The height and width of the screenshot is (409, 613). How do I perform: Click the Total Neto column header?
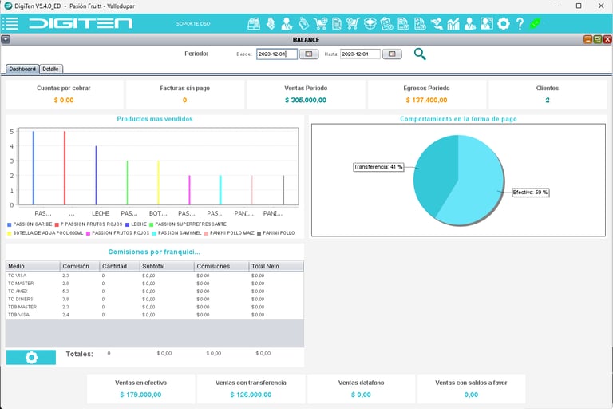pyautogui.click(x=276, y=266)
